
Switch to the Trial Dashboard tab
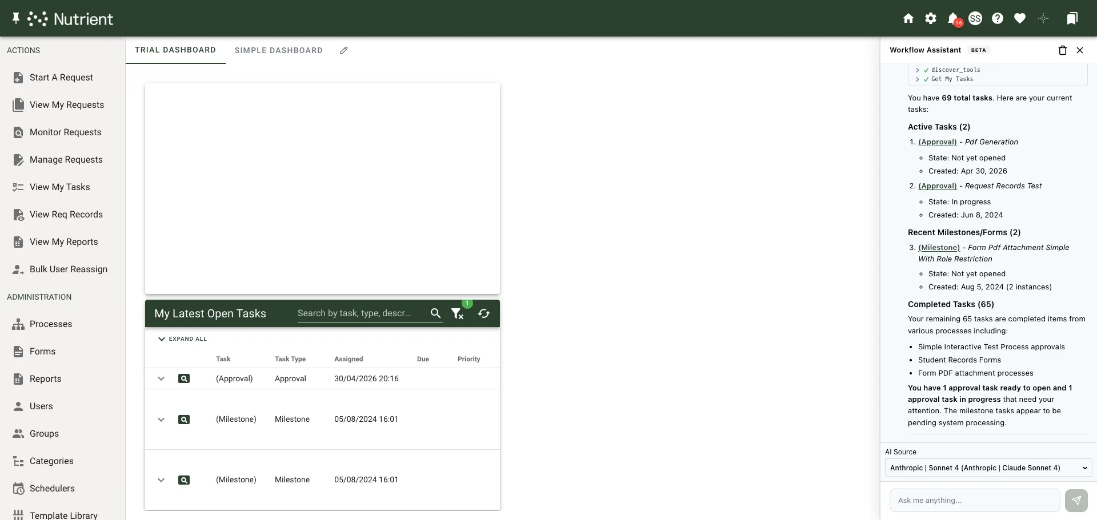click(x=175, y=50)
